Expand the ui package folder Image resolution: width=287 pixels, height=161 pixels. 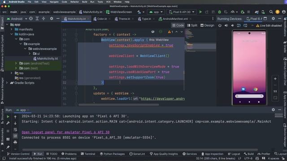[30, 54]
